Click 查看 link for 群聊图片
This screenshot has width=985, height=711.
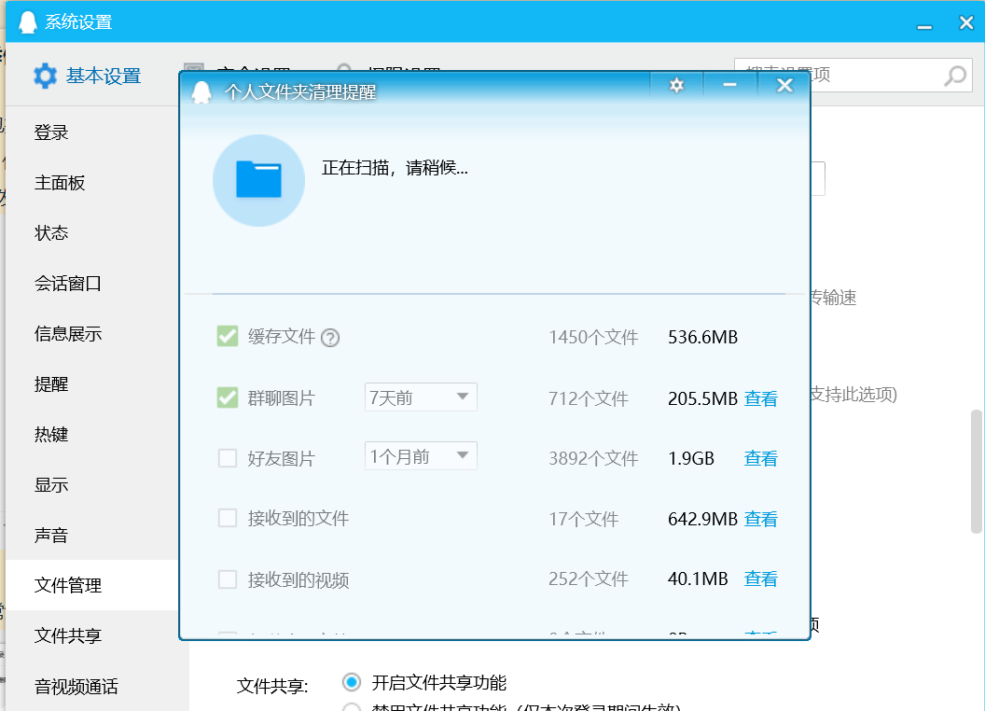(761, 398)
